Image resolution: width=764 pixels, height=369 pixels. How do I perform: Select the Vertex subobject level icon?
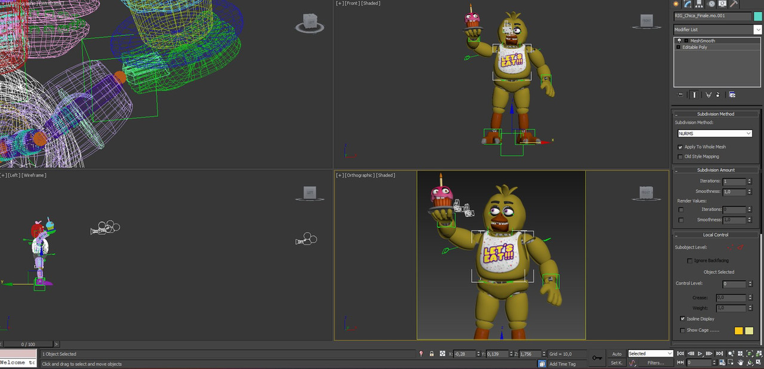(x=730, y=247)
